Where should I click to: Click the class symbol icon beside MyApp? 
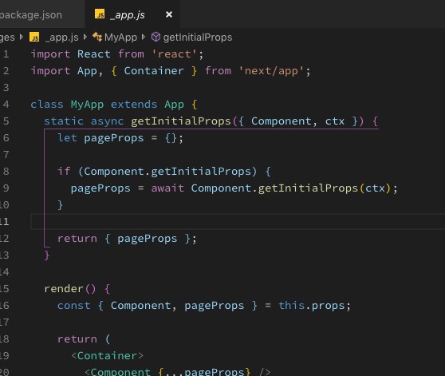[97, 38]
